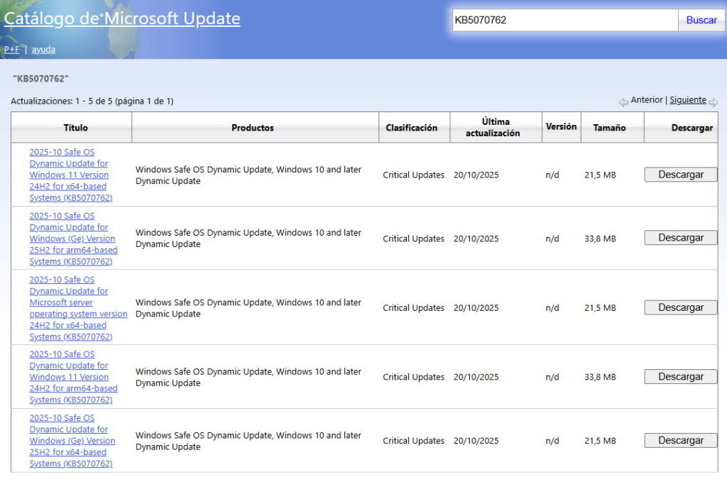This screenshot has width=727, height=482.
Task: Open the ayuda help link
Action: coord(43,50)
